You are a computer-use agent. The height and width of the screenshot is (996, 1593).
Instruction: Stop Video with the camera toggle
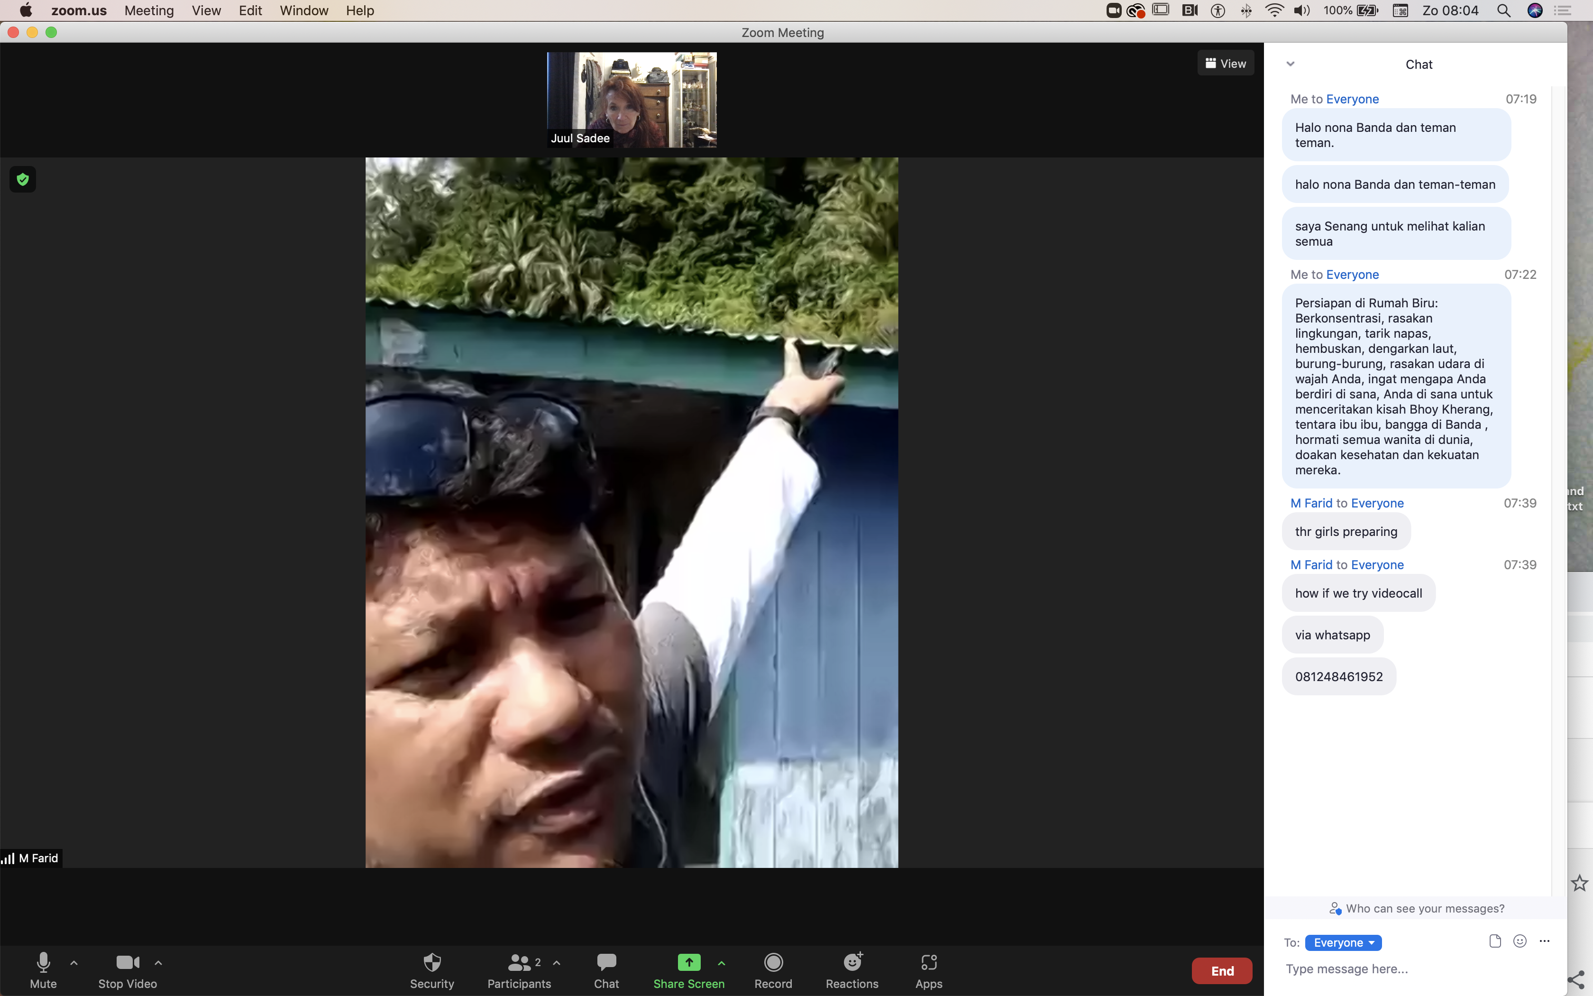coord(127,962)
